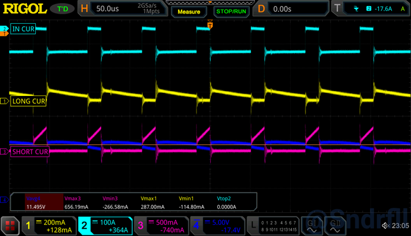
Task: Toggle channel 4 5.00V display
Action: [217, 226]
